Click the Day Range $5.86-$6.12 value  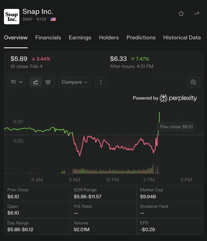pos(20,230)
